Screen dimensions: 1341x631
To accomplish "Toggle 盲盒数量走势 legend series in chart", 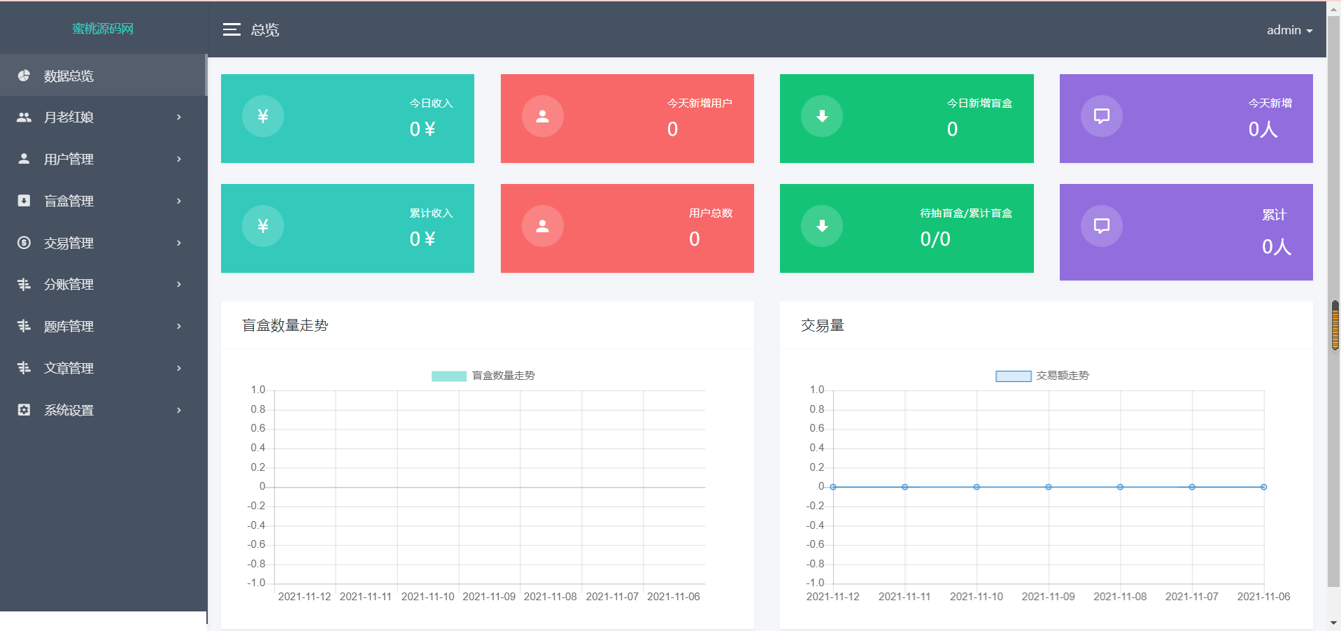I will 483,376.
